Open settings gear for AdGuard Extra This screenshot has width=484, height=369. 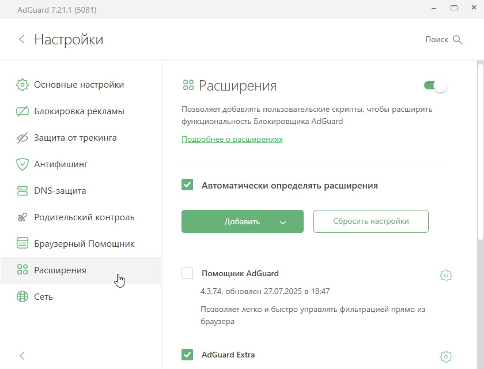point(446,356)
